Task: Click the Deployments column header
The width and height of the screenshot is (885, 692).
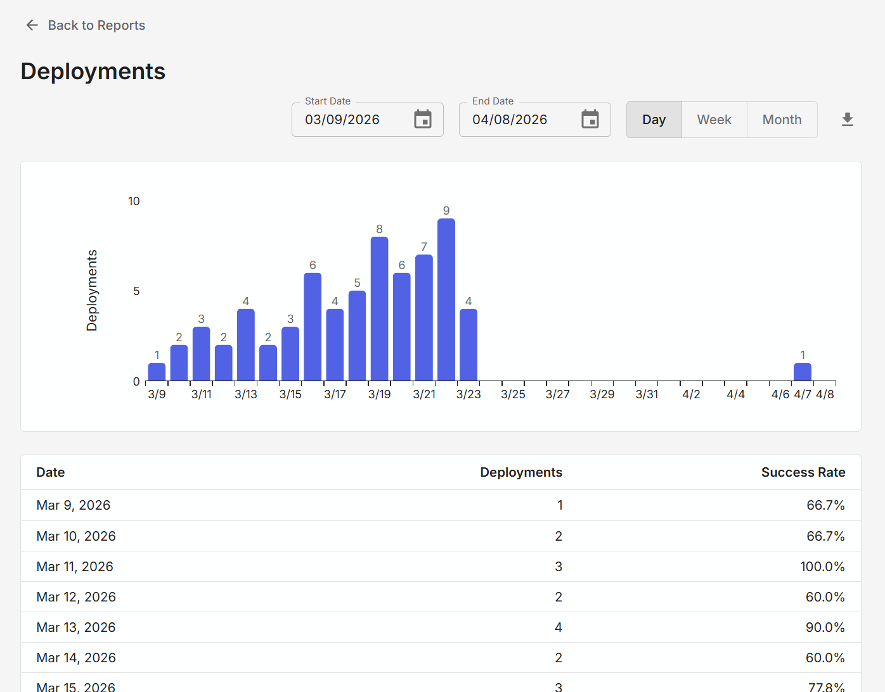Action: coord(520,472)
